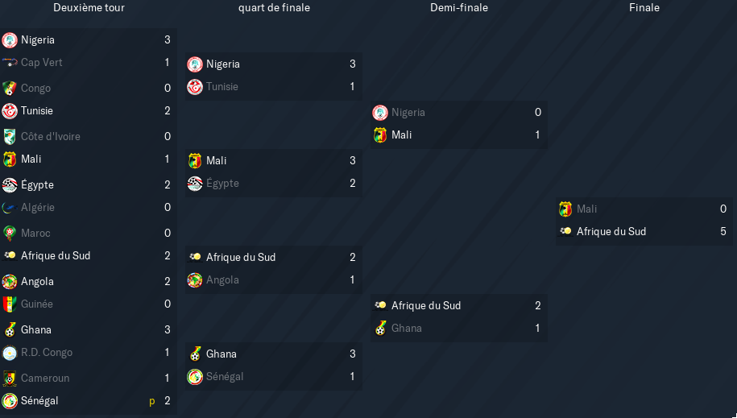Click Sénégal's penalty marker p
The height and width of the screenshot is (418, 737).
(151, 402)
